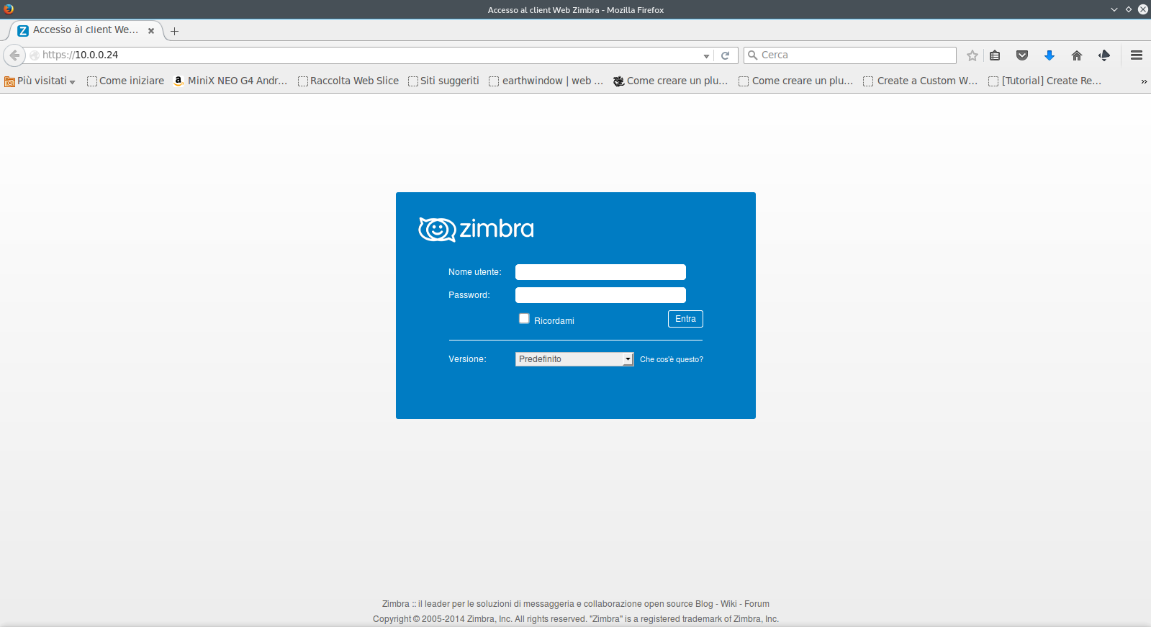Click the title bar window menu arrow
1151x627 pixels.
click(1114, 9)
